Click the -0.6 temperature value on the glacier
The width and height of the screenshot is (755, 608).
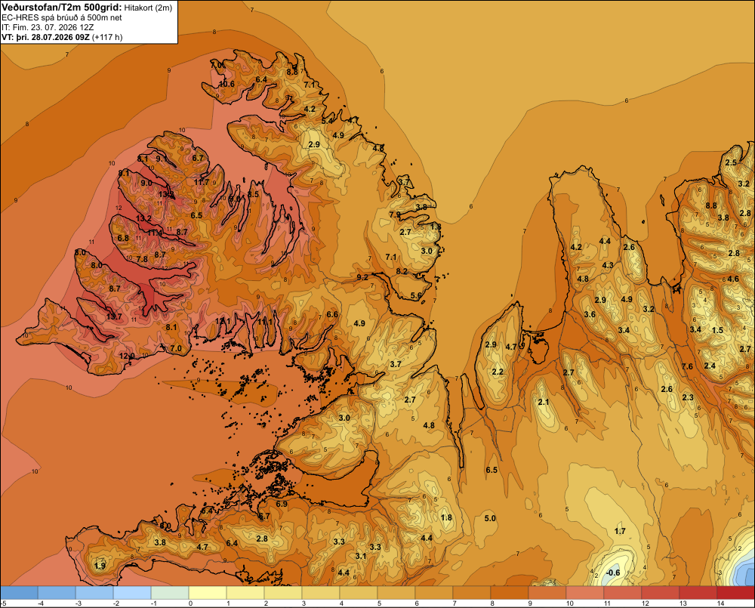tap(613, 573)
